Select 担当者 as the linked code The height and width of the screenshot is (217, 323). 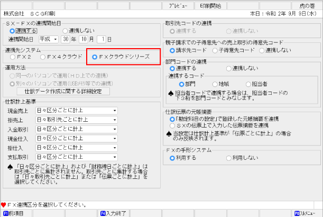248,84
